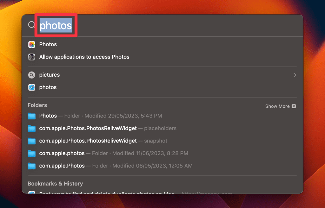Click the 'photos' search input field
The height and width of the screenshot is (208, 325).
[56, 25]
